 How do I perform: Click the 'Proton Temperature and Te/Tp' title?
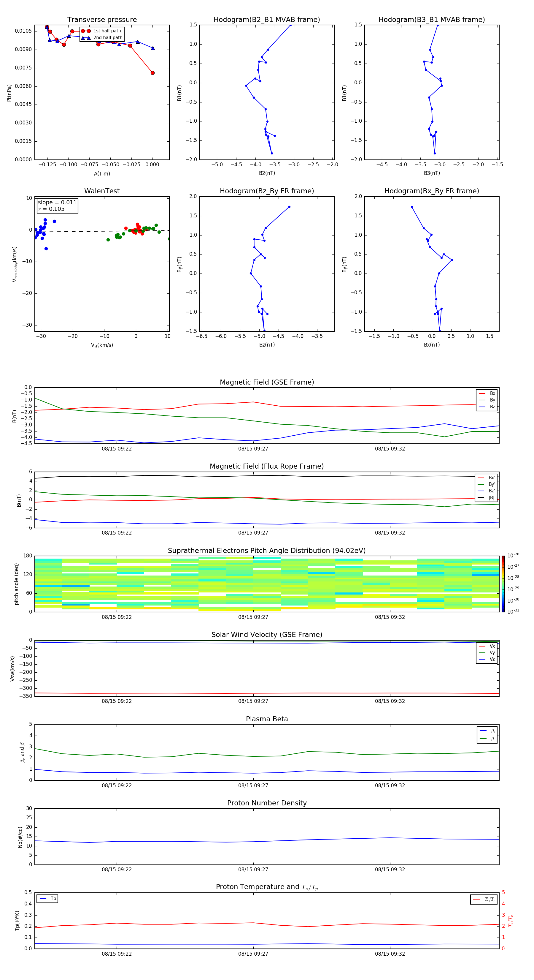267,887
